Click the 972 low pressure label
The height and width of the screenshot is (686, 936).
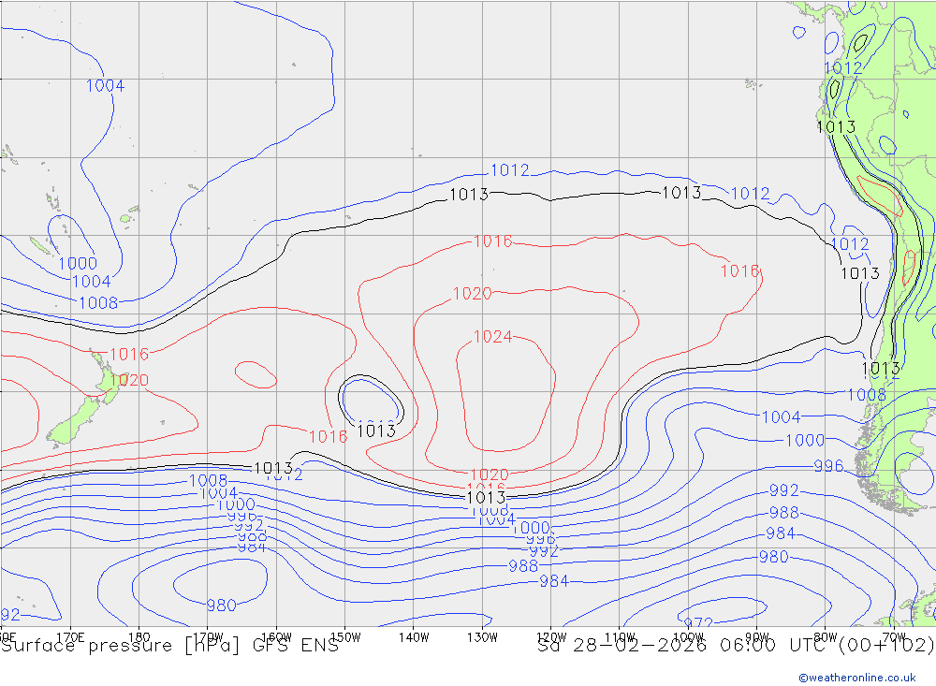click(x=698, y=622)
